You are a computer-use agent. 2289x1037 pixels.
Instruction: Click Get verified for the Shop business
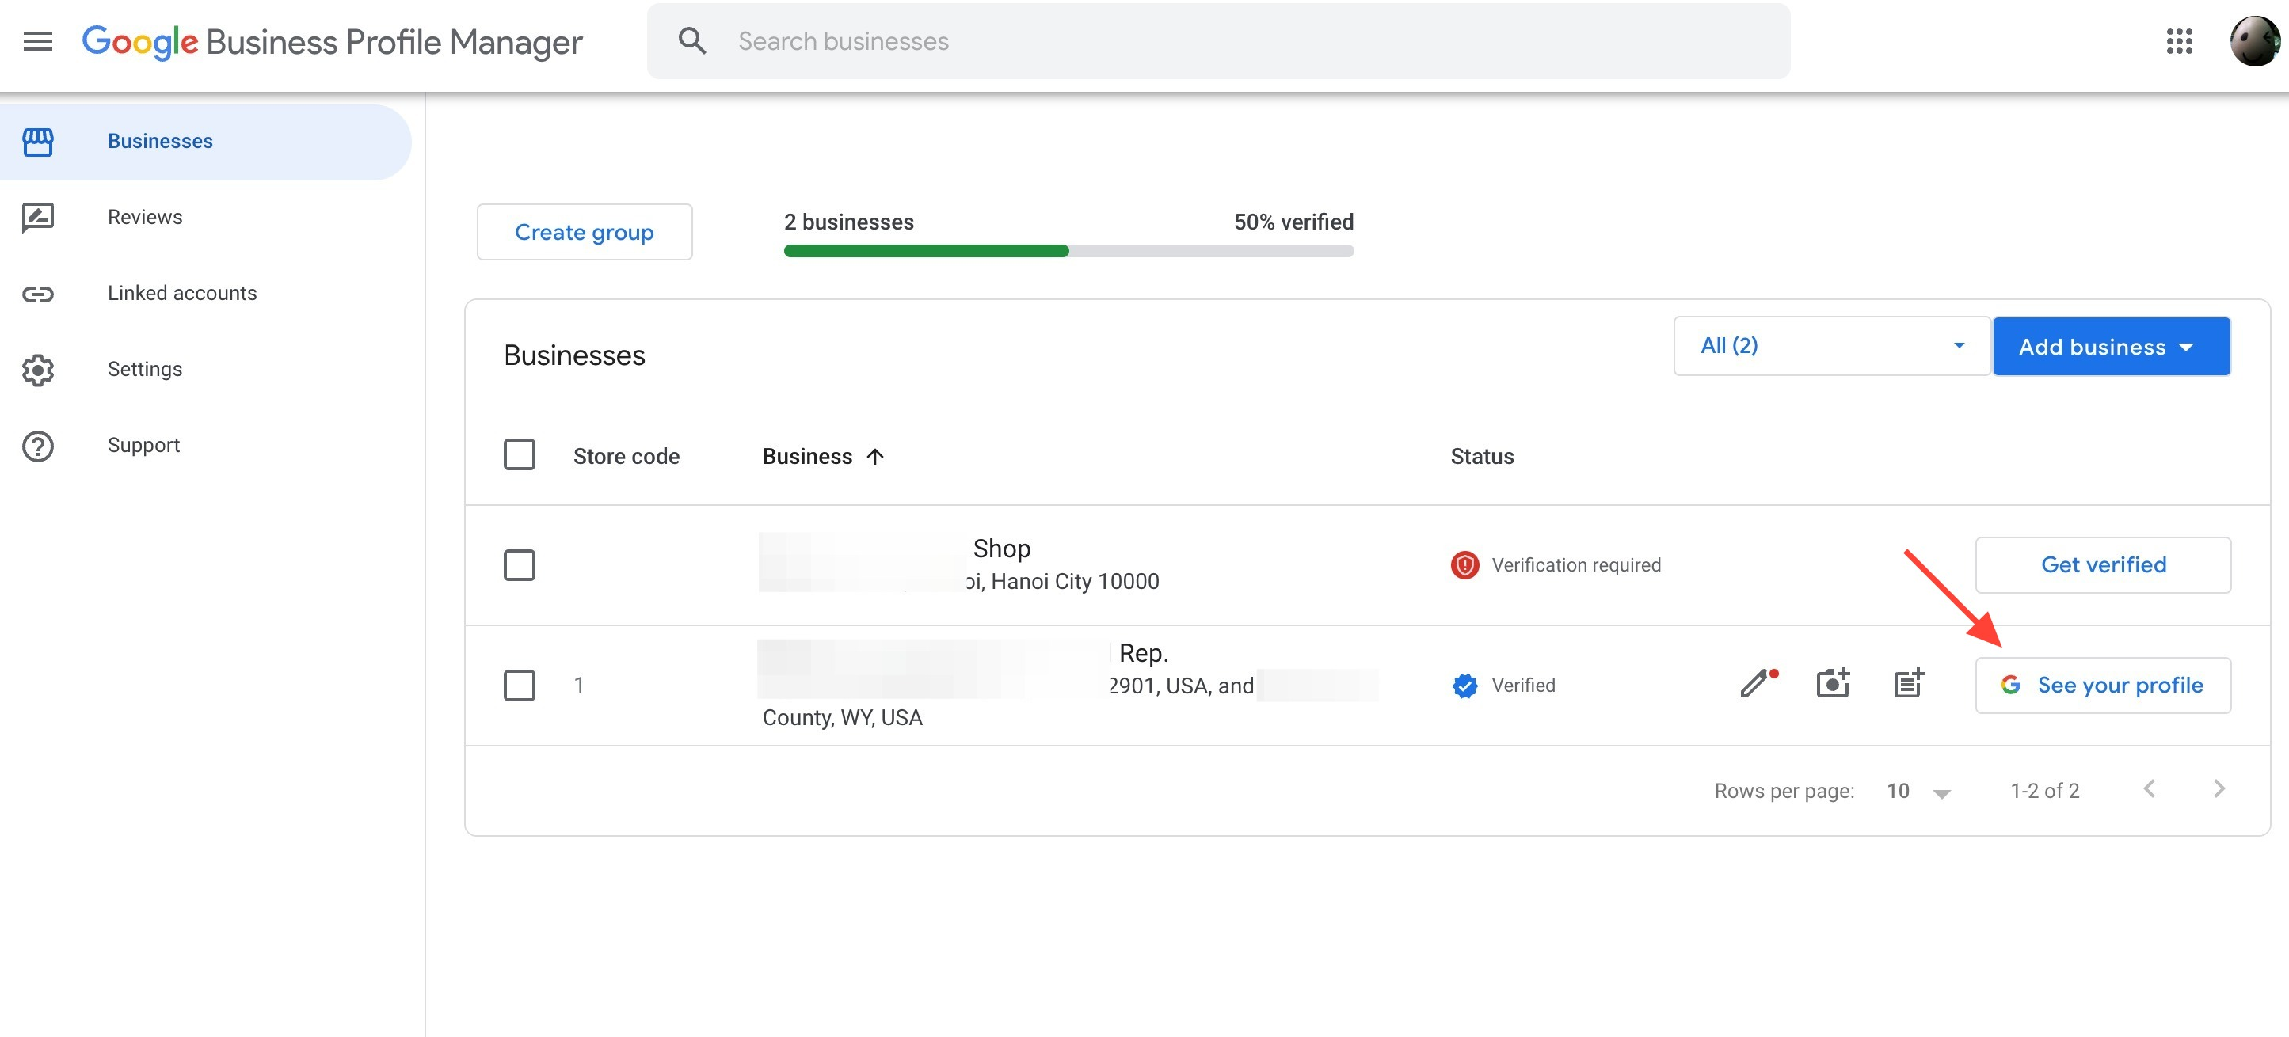pyautogui.click(x=2102, y=564)
